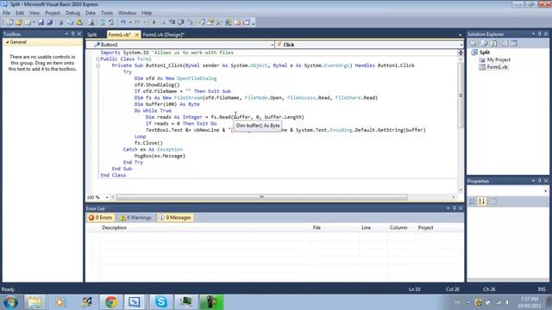
Task: Click View Designer icon in Solution Explorer
Action: point(514,44)
